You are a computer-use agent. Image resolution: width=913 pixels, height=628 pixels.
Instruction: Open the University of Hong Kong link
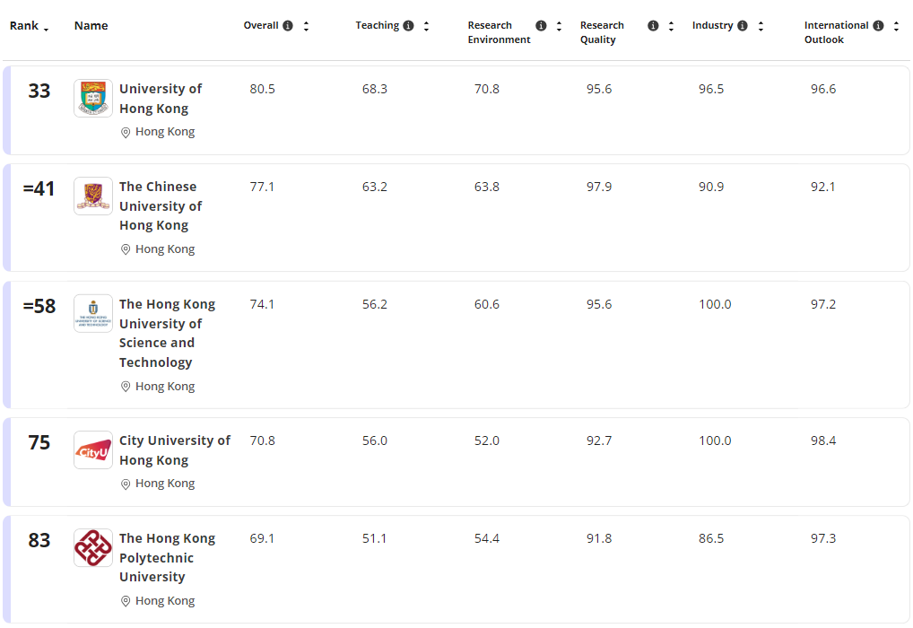tap(161, 99)
